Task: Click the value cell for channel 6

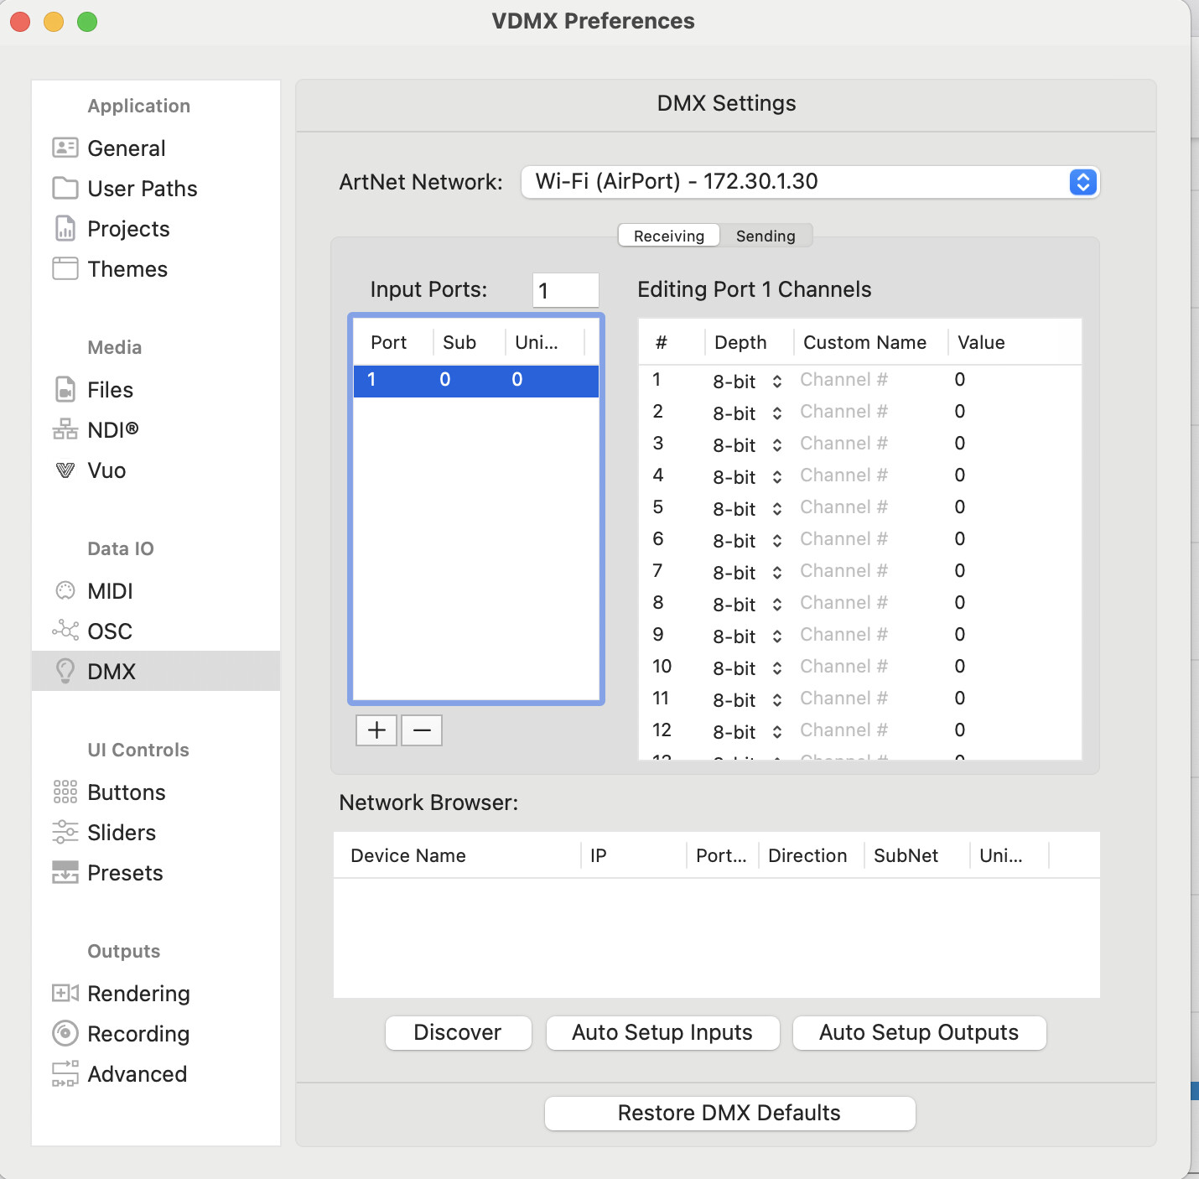Action: 959,539
